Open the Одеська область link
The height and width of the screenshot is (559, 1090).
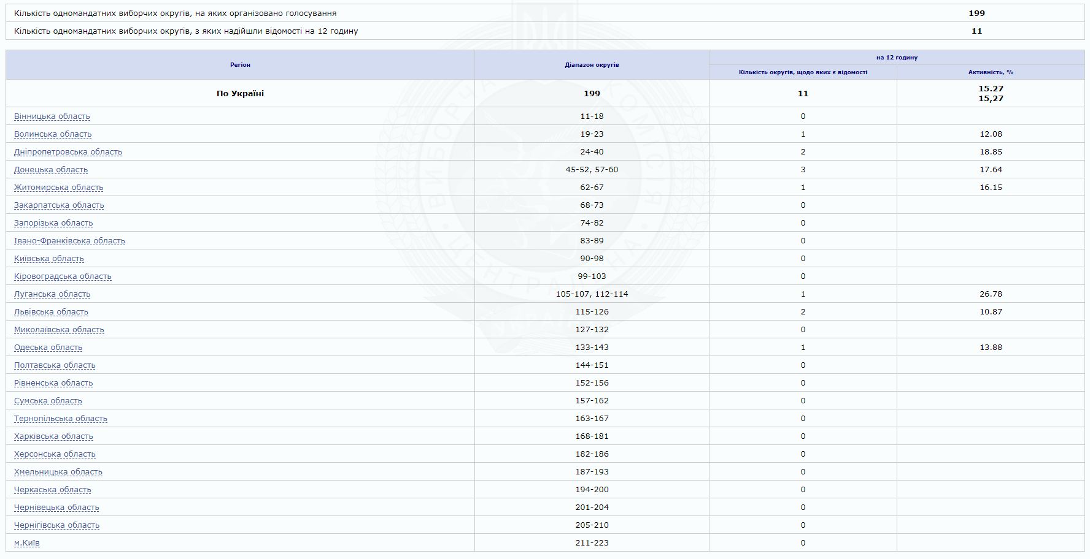tap(47, 348)
